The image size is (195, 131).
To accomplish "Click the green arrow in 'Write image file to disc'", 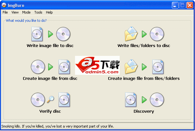I will point(51,34).
